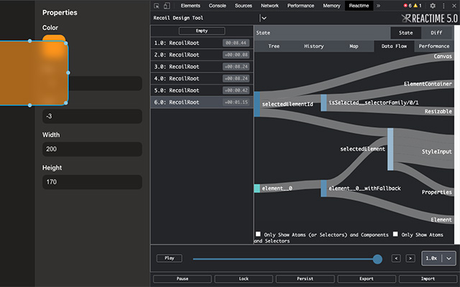Select snapshot 5.0: RecoilRoot
The height and width of the screenshot is (287, 460).
[x=202, y=90]
